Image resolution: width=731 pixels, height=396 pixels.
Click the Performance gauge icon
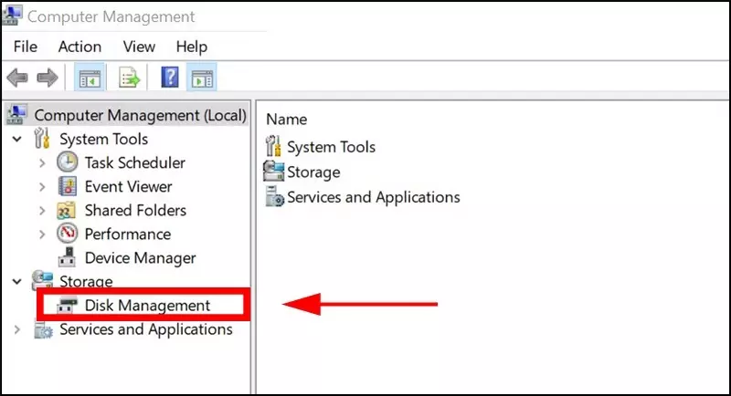[67, 234]
